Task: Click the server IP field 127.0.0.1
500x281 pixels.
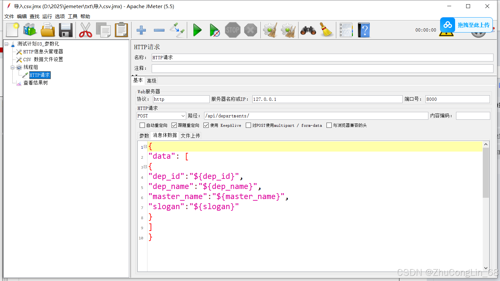Action: (327, 99)
